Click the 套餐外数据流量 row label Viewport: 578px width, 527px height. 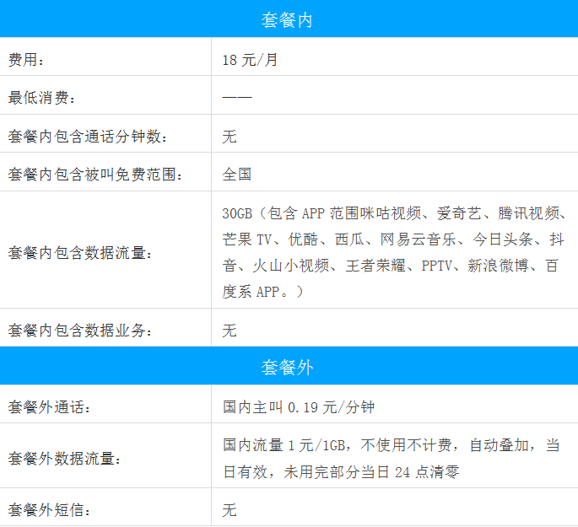tap(65, 459)
